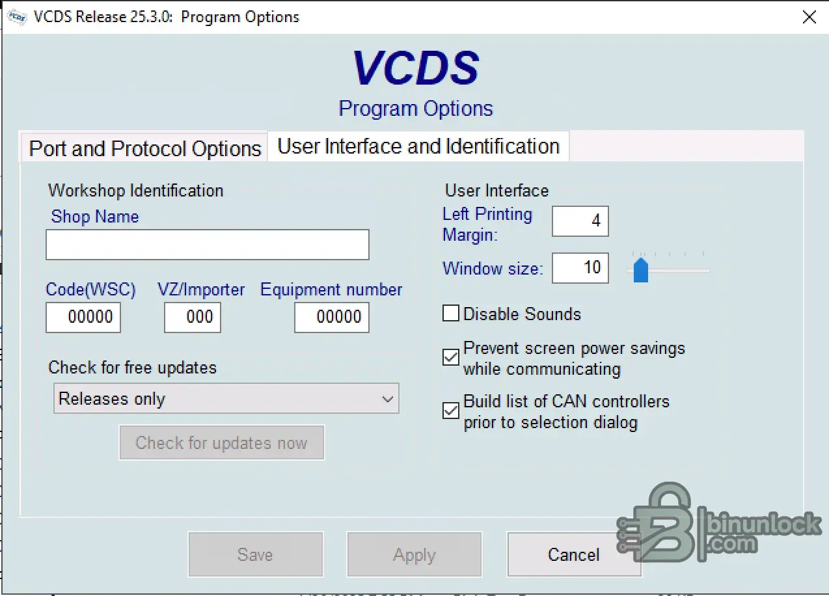Uncheck Build list of CAN controllers
This screenshot has width=829, height=596.
[x=450, y=411]
